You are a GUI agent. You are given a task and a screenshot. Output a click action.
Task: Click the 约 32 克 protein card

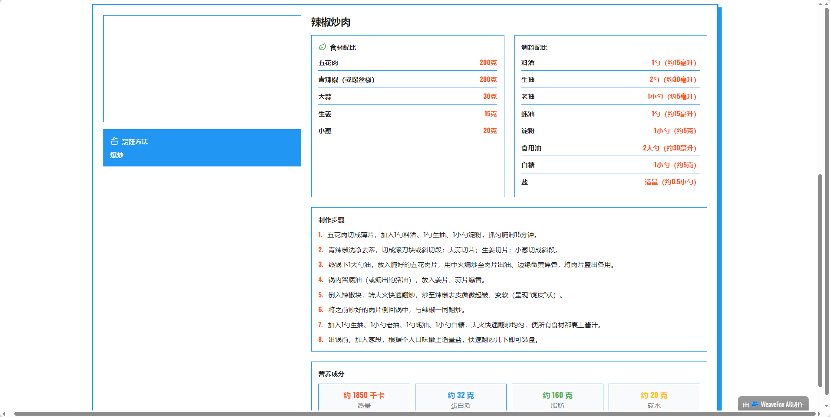(x=461, y=397)
